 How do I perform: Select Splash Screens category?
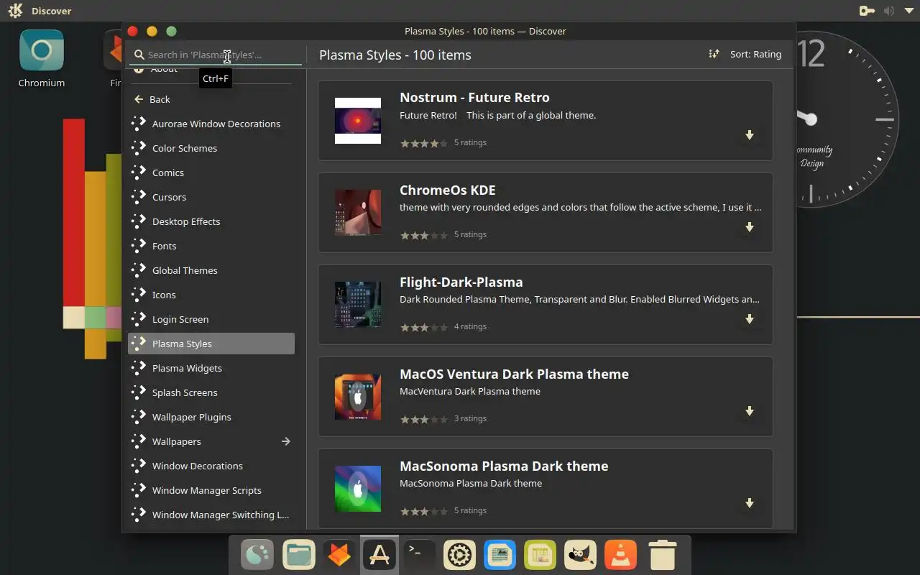[x=211, y=392]
